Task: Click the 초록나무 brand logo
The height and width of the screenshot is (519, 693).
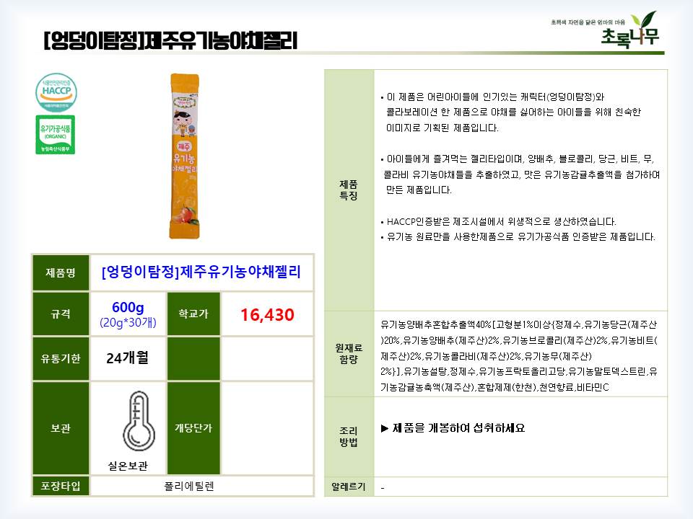Action: [x=629, y=30]
